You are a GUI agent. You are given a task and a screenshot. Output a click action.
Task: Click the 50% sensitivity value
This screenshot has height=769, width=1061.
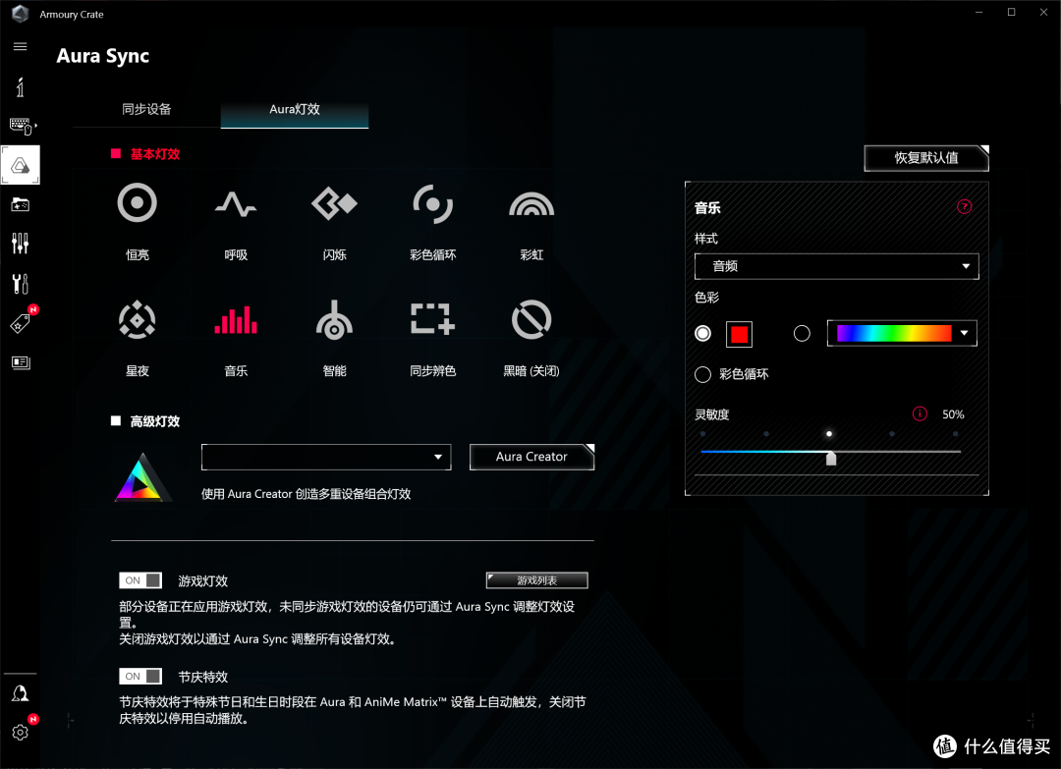point(953,413)
